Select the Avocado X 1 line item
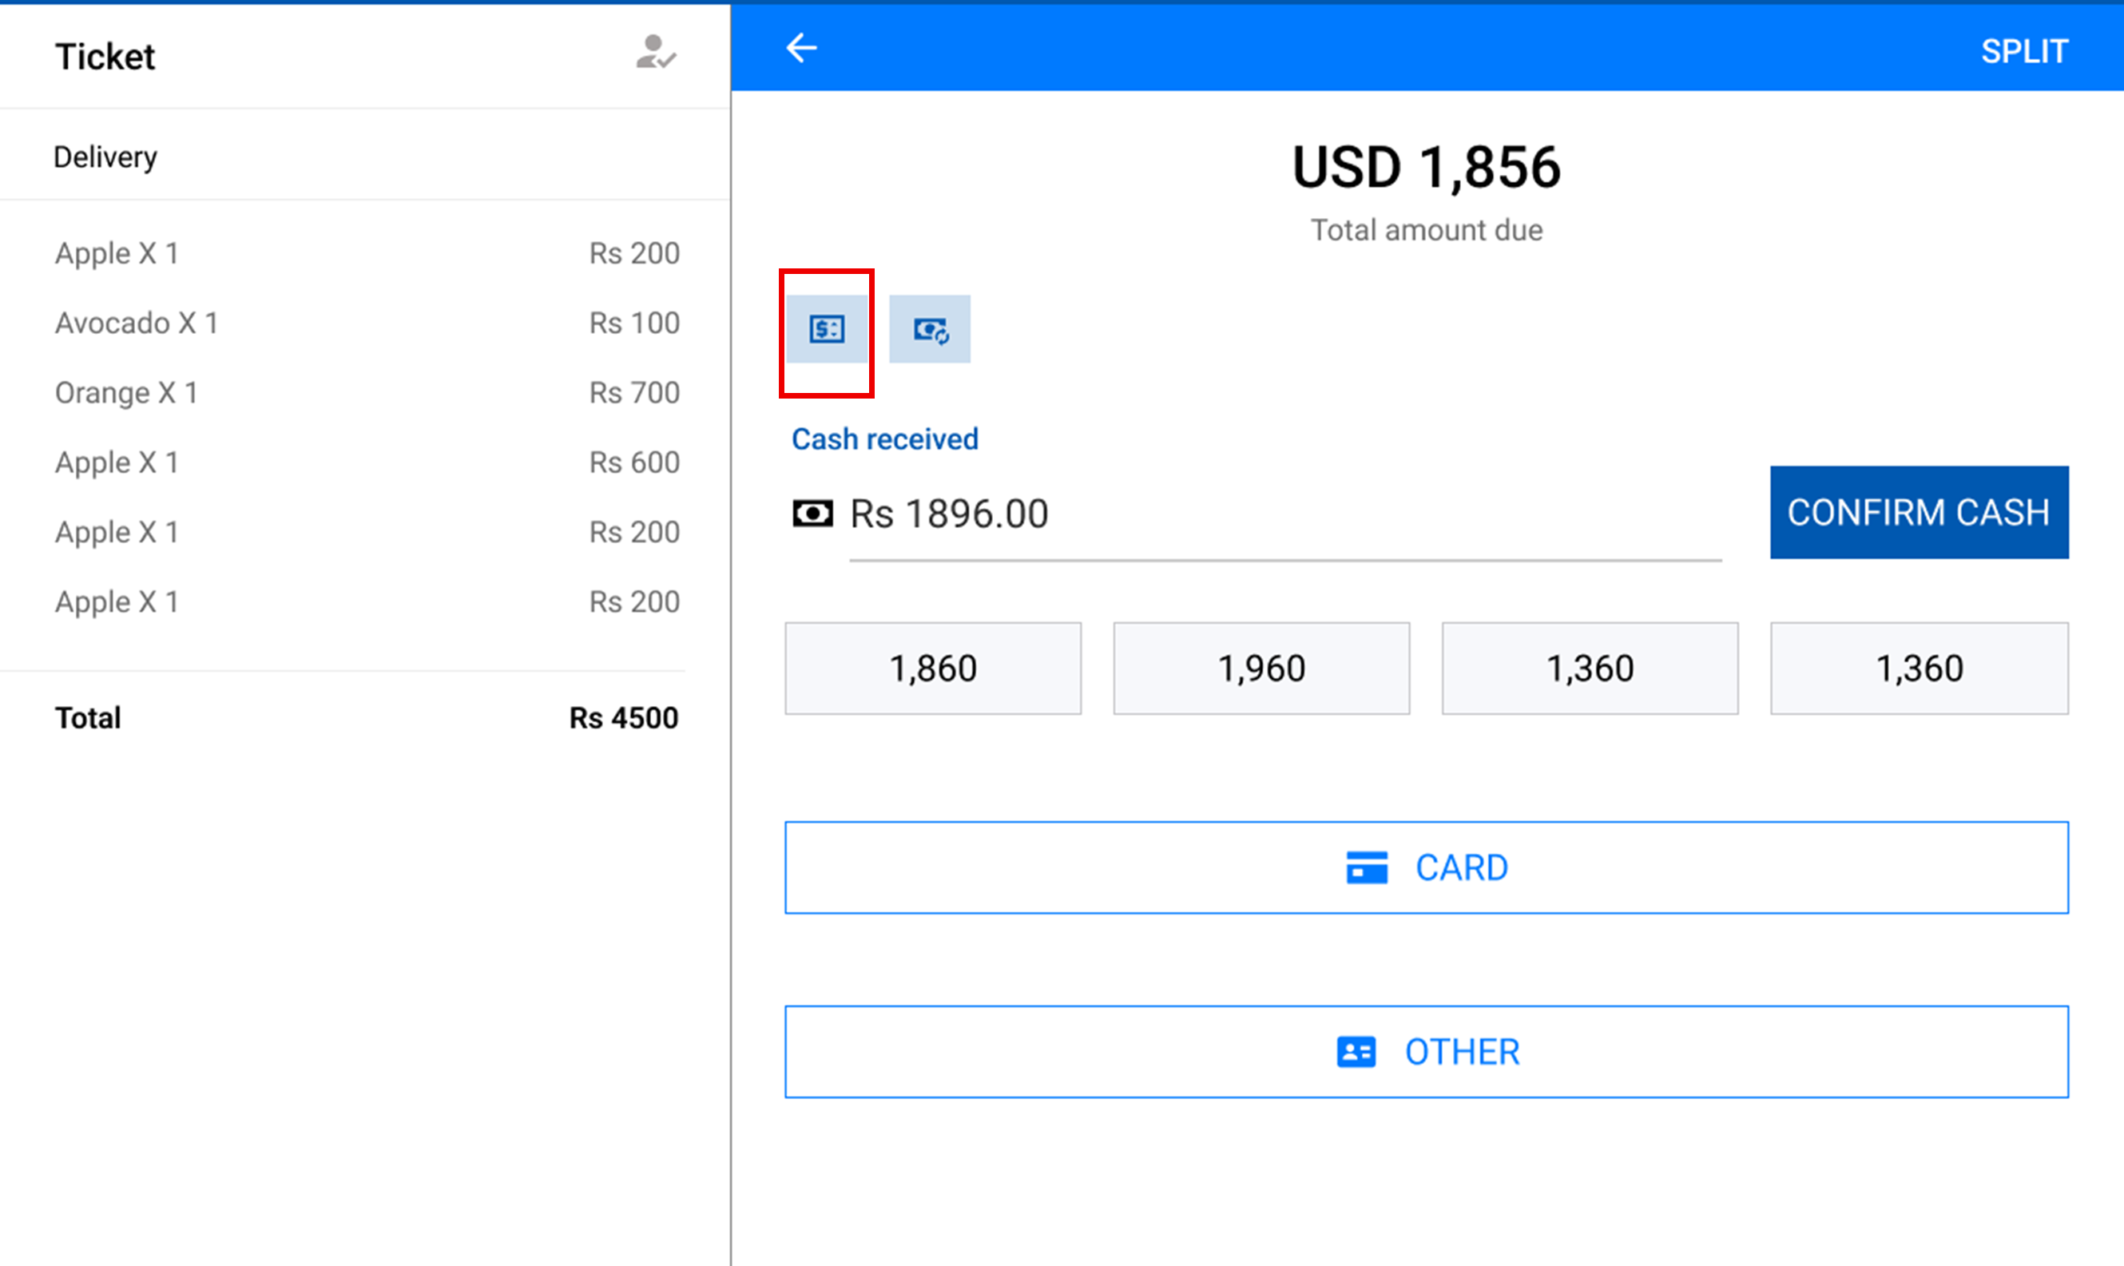The image size is (2124, 1266). (367, 323)
